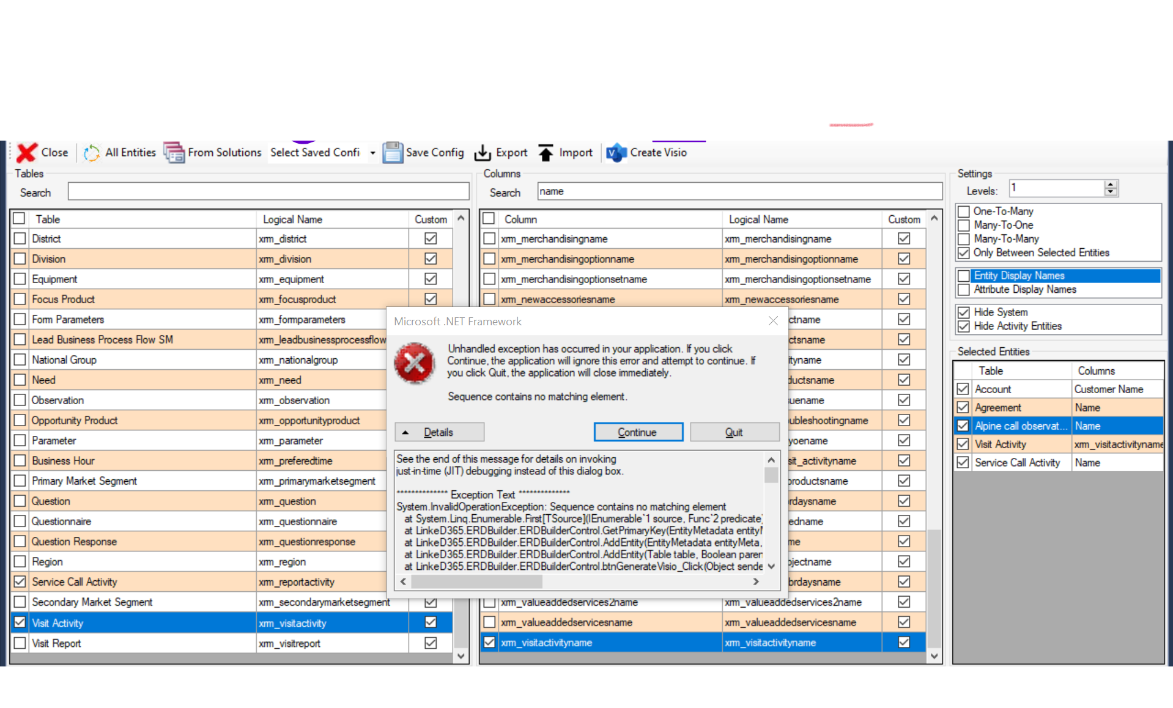Uncheck the xrm_visitactivityname column checkbox
Viewport: 1173px width, 708px height.
click(489, 642)
